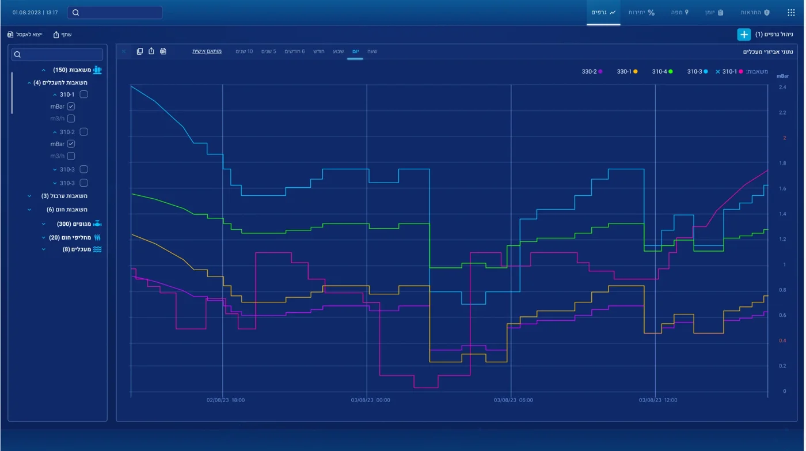This screenshot has height=451, width=806.
Task: Click into the sidebar search field
Action: coord(57,55)
